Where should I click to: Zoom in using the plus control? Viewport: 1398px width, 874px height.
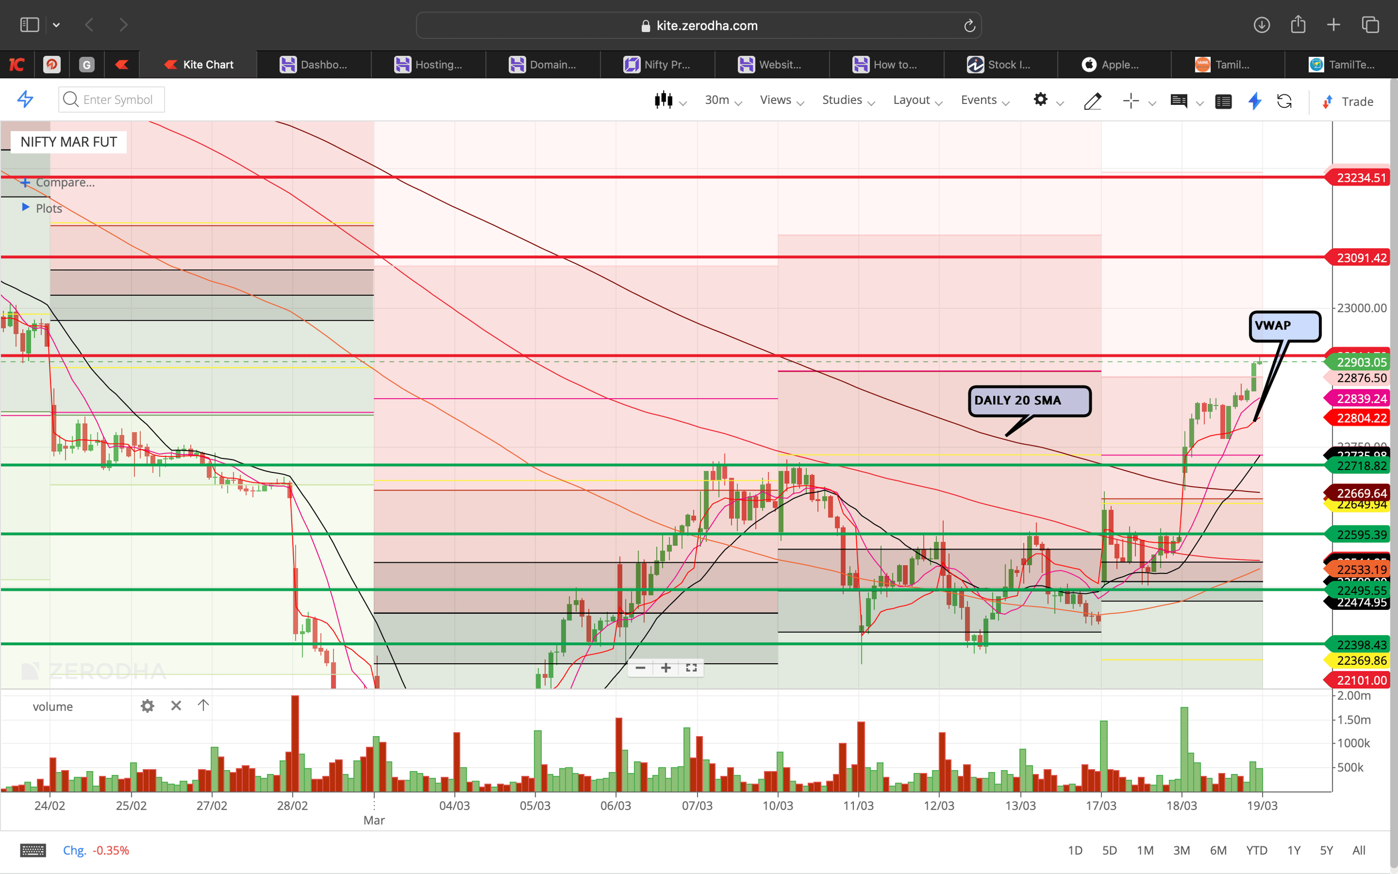pyautogui.click(x=666, y=668)
